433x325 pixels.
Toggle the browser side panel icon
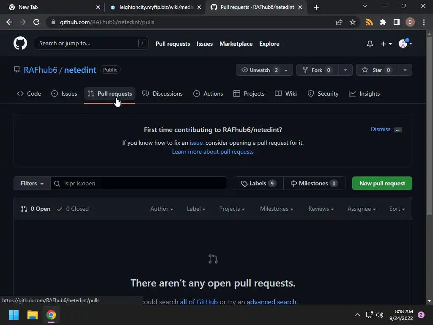(x=396, y=22)
